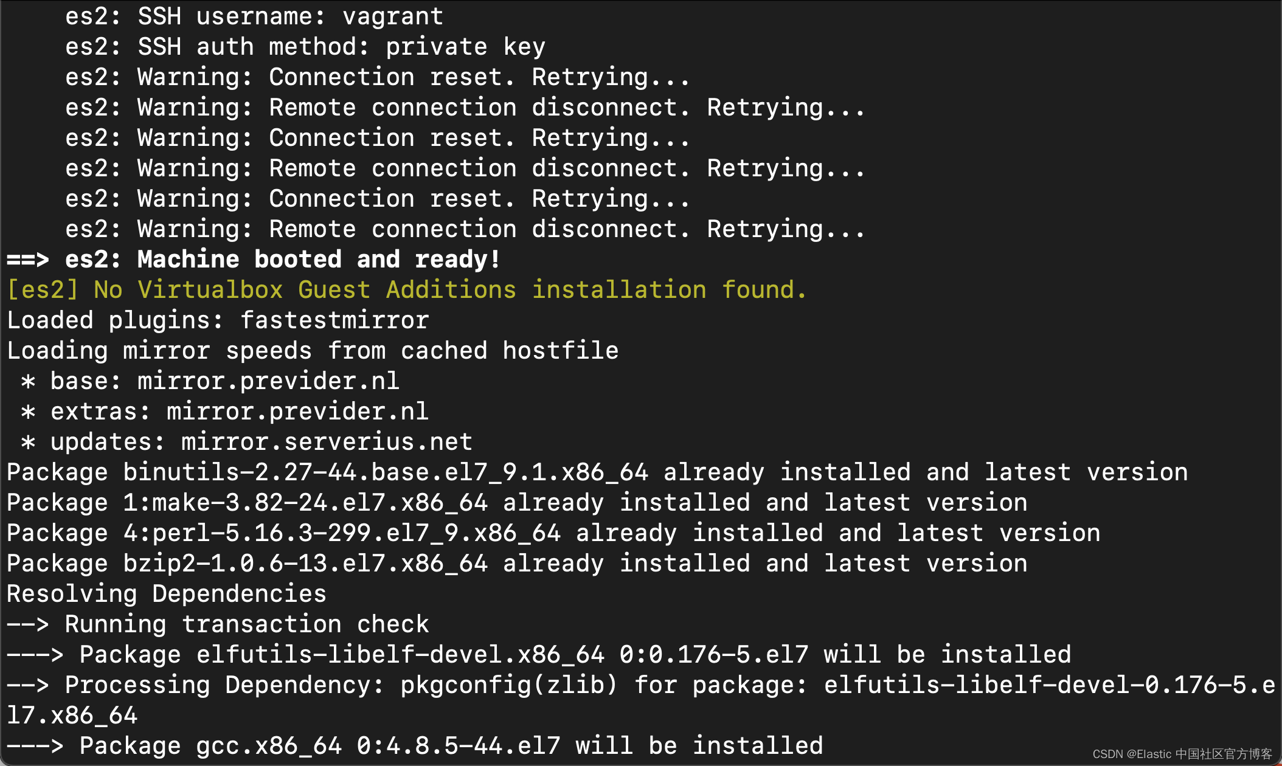Image resolution: width=1282 pixels, height=766 pixels.
Task: Click the first "Connection reset. Retrying..." warning
Action: (479, 77)
